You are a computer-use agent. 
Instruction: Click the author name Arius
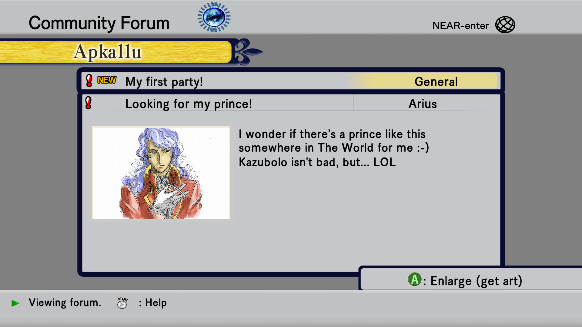point(423,104)
